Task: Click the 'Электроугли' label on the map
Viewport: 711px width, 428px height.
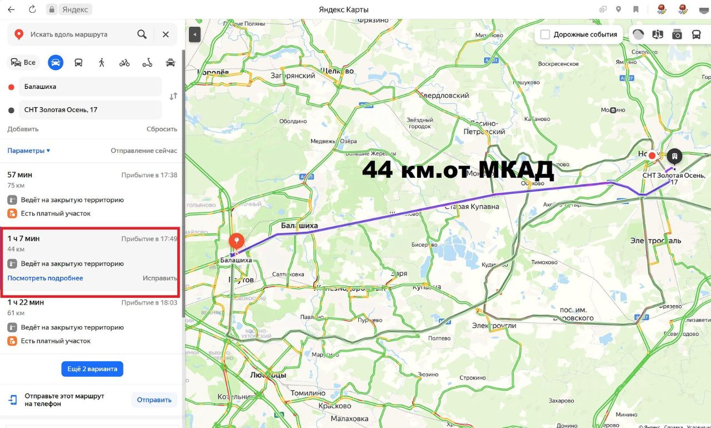Action: point(494,326)
